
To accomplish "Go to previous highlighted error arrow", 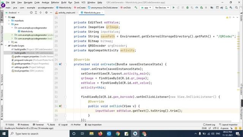I will 234,18.
